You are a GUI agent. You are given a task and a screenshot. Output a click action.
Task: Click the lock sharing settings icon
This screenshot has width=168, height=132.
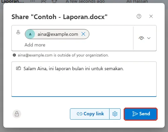tap(17, 114)
